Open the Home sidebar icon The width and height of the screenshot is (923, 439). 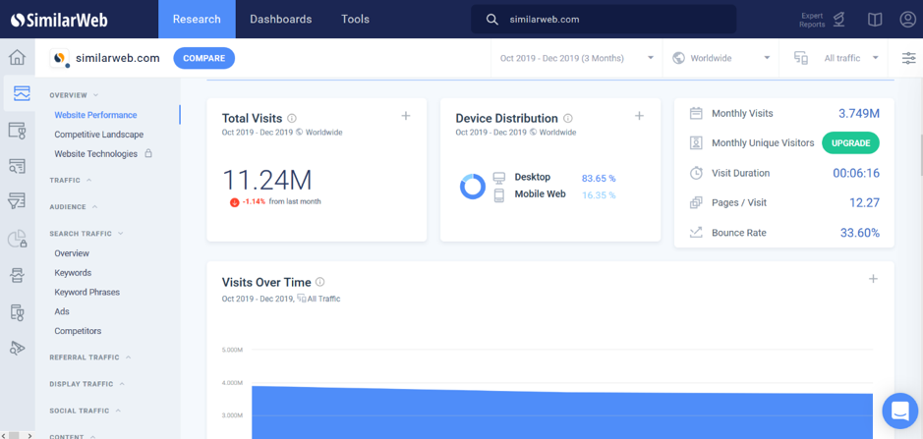pyautogui.click(x=18, y=58)
